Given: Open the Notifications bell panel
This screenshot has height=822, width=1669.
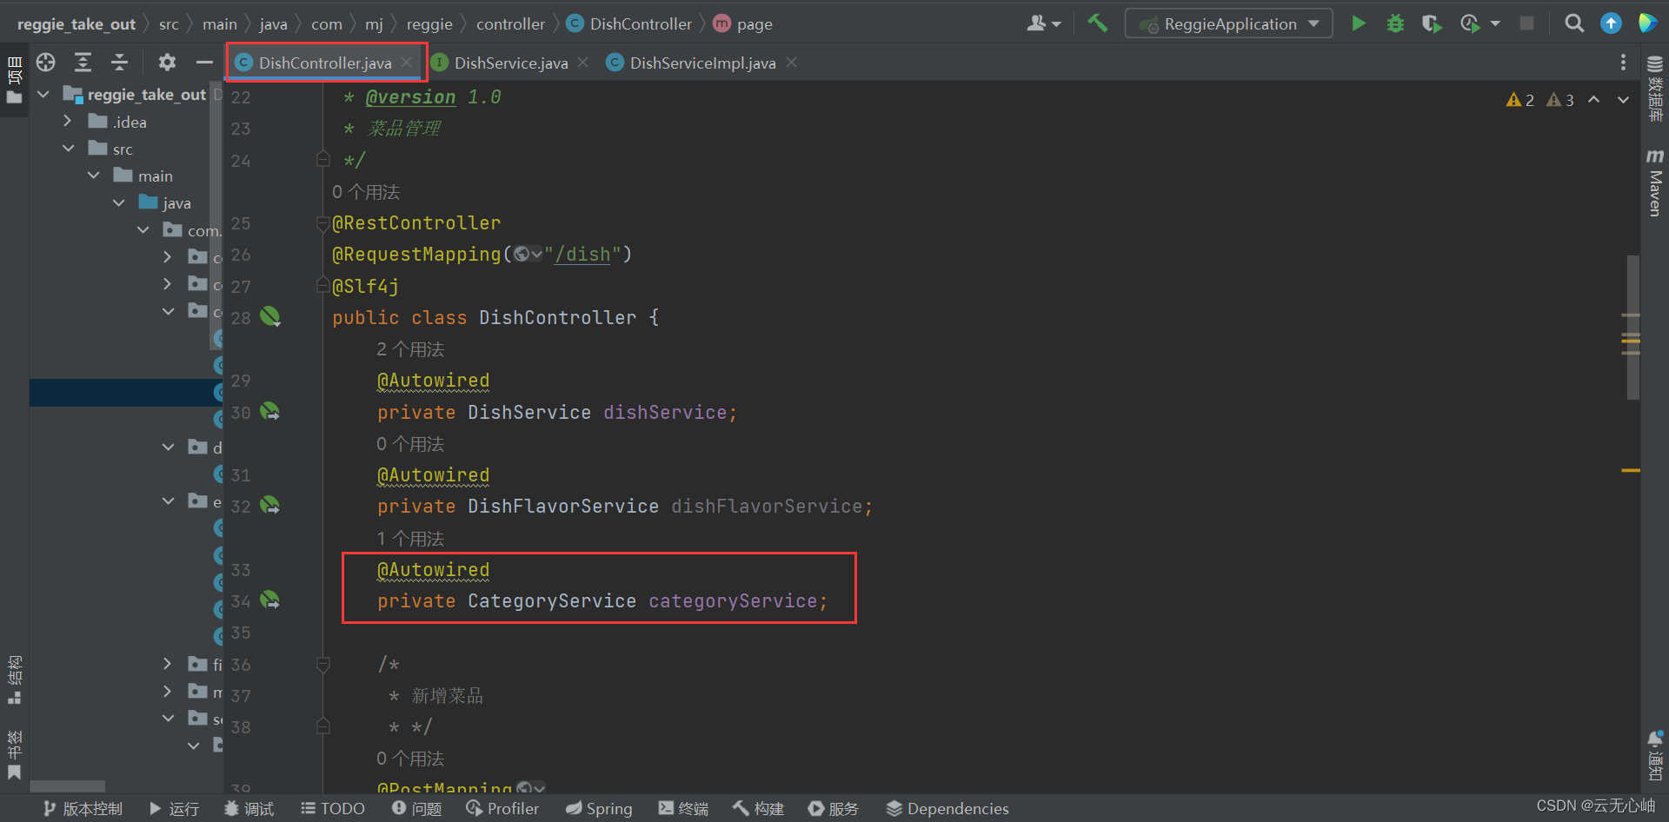Looking at the screenshot, I should pos(1655,754).
